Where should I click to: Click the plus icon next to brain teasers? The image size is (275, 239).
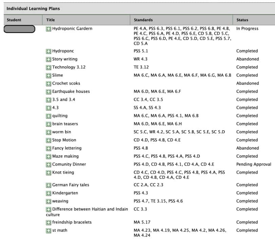point(48,124)
